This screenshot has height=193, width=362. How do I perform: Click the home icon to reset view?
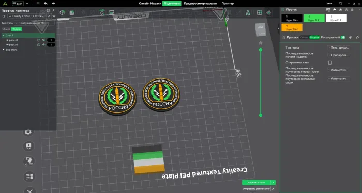pos(261,43)
